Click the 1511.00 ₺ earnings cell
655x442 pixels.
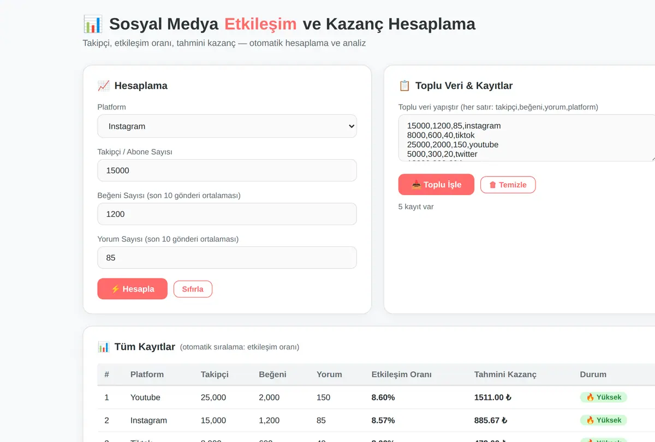pos(492,397)
